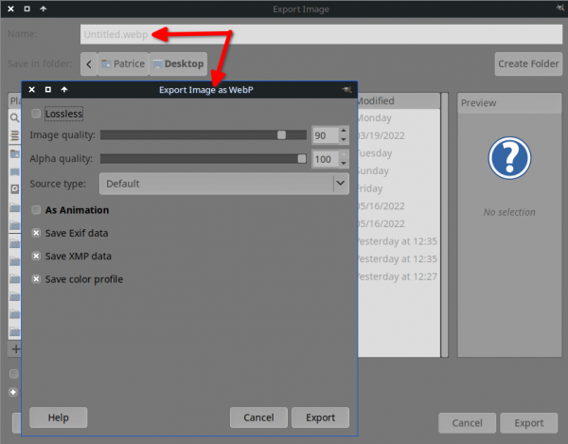
Task: Click the Name field with Untitled.webp
Action: click(321, 34)
